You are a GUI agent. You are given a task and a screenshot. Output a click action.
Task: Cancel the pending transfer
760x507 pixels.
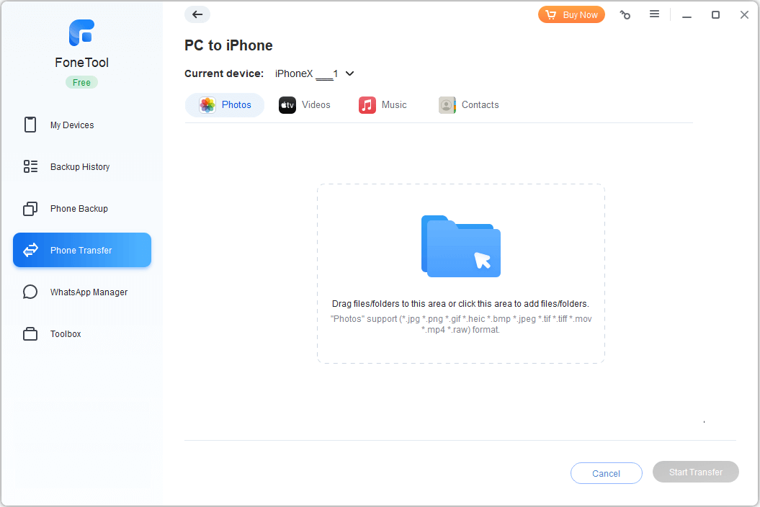pos(606,473)
